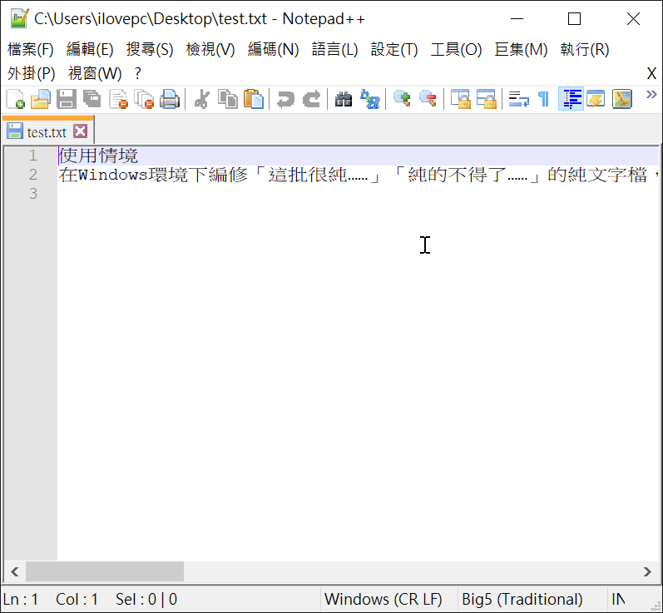Toggle synchronize vertical scrolling icon
Image resolution: width=663 pixels, height=613 pixels.
(x=461, y=99)
